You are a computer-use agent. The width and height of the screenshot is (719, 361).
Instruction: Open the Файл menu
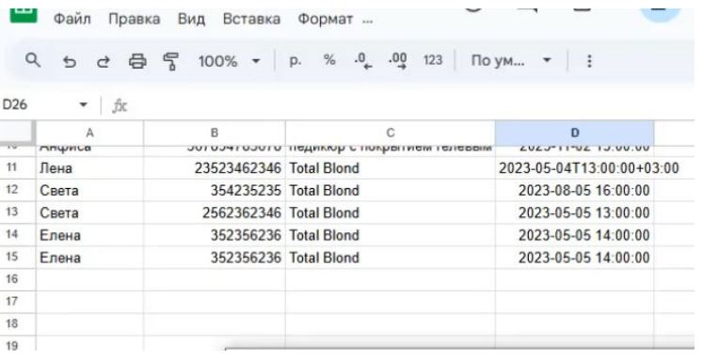point(72,19)
